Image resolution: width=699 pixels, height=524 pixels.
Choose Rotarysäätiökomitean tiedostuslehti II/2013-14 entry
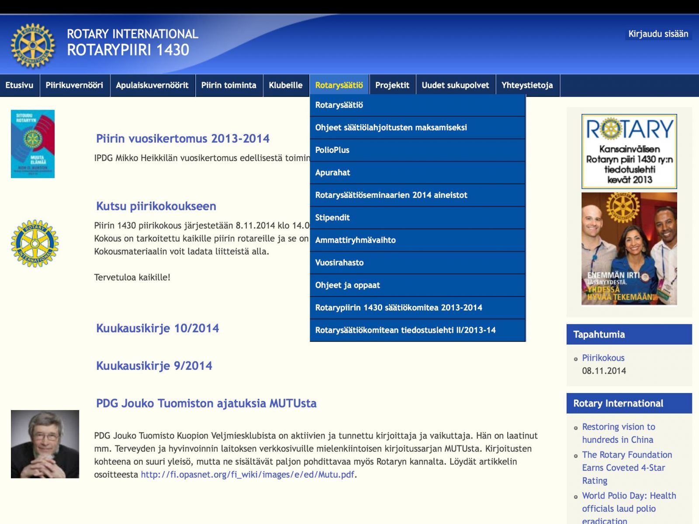418,330
